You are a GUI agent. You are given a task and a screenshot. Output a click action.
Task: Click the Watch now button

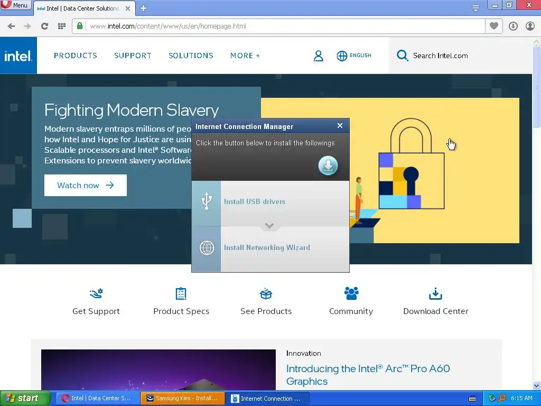[x=86, y=186]
